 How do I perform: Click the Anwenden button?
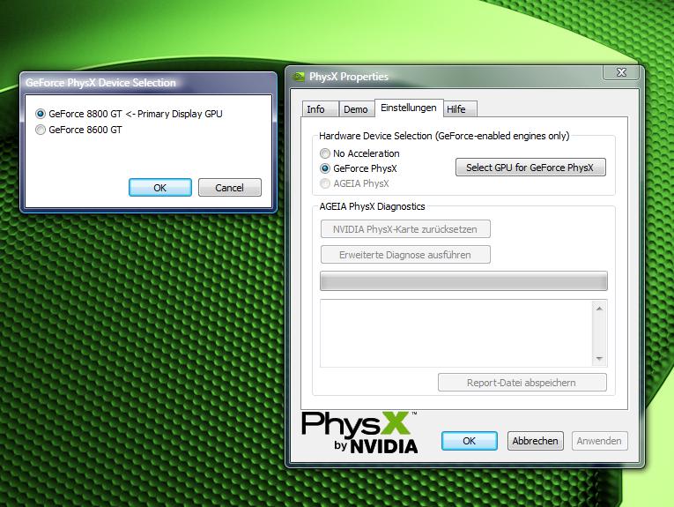(599, 441)
